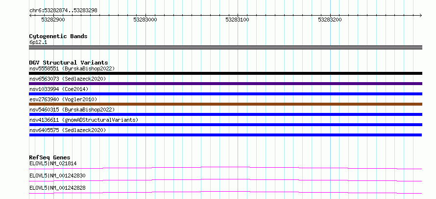Click the 6p12.1 band label

point(38,43)
